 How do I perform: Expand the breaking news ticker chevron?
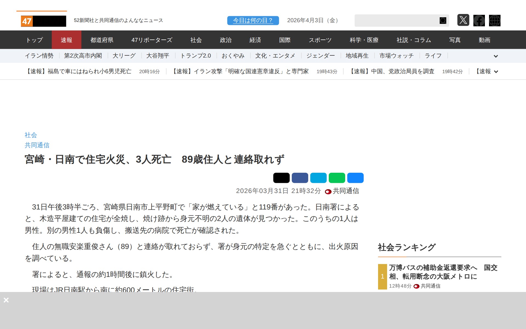click(x=496, y=72)
